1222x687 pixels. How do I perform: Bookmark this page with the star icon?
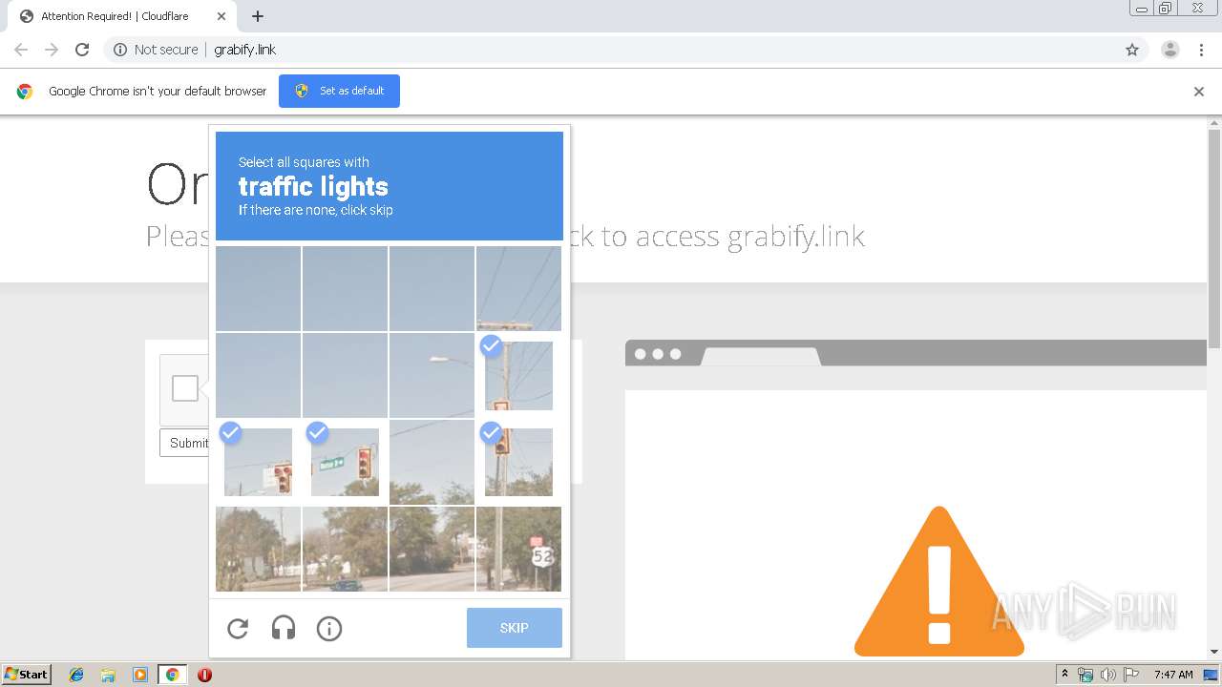[1132, 50]
